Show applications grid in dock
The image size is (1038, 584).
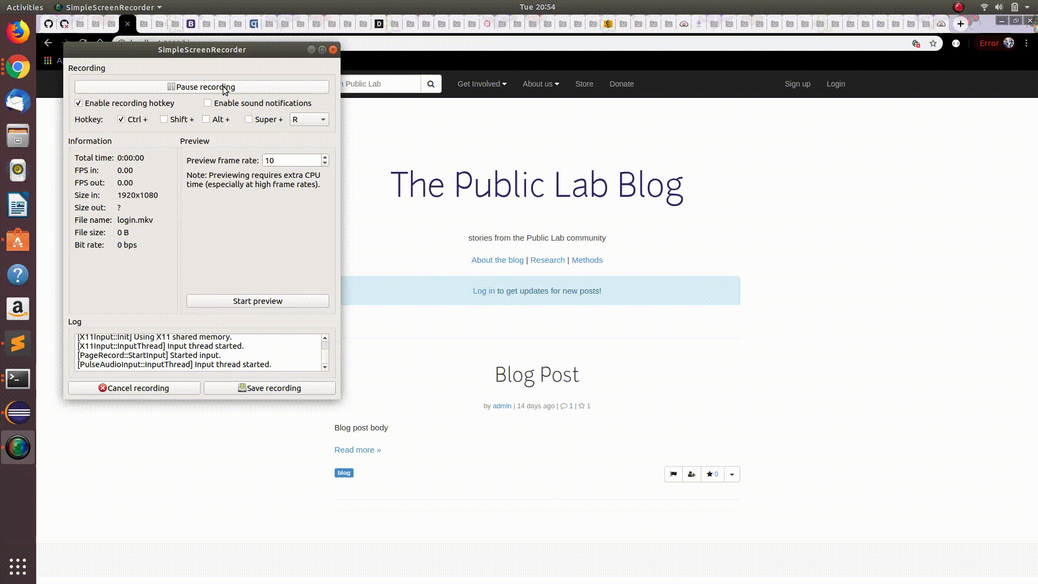pos(18,566)
